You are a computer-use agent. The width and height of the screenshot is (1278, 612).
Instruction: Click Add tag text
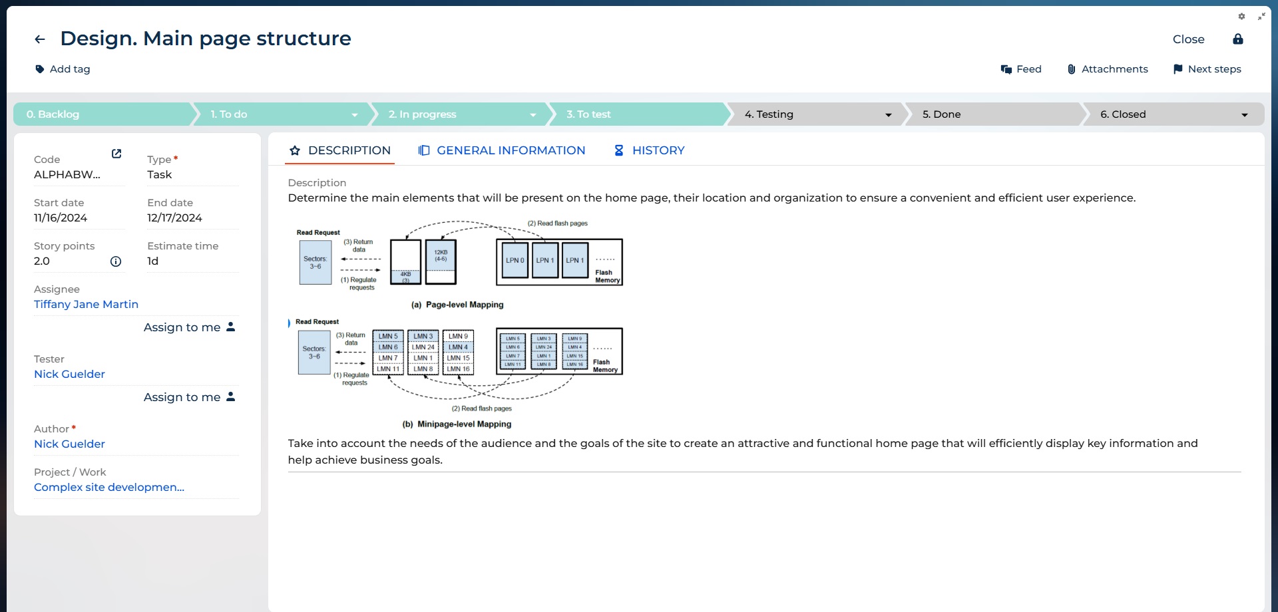click(70, 69)
